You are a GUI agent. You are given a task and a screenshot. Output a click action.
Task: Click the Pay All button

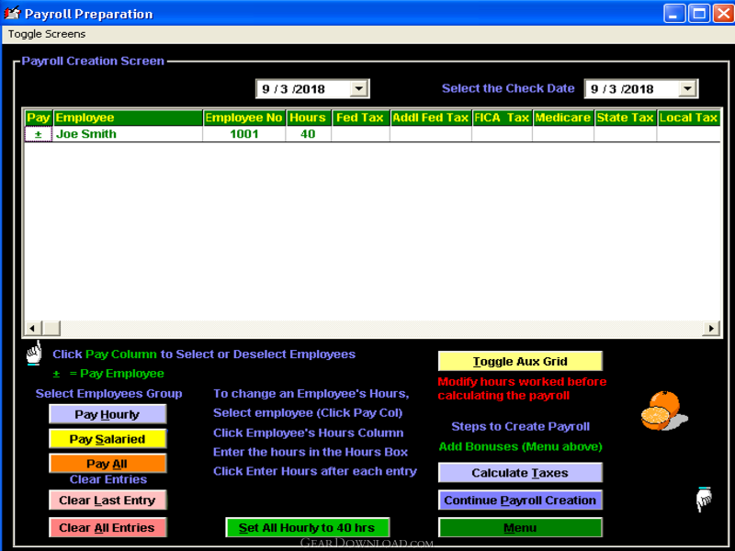(107, 464)
